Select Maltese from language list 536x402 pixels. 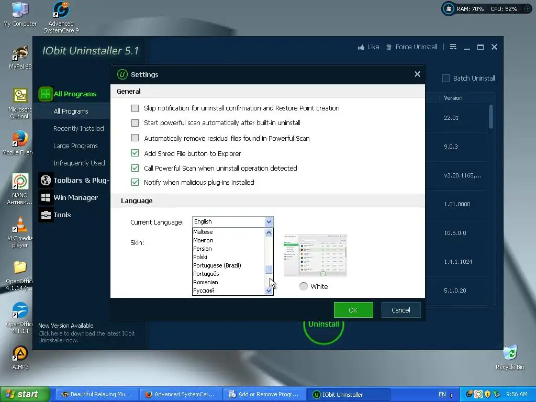click(x=228, y=232)
